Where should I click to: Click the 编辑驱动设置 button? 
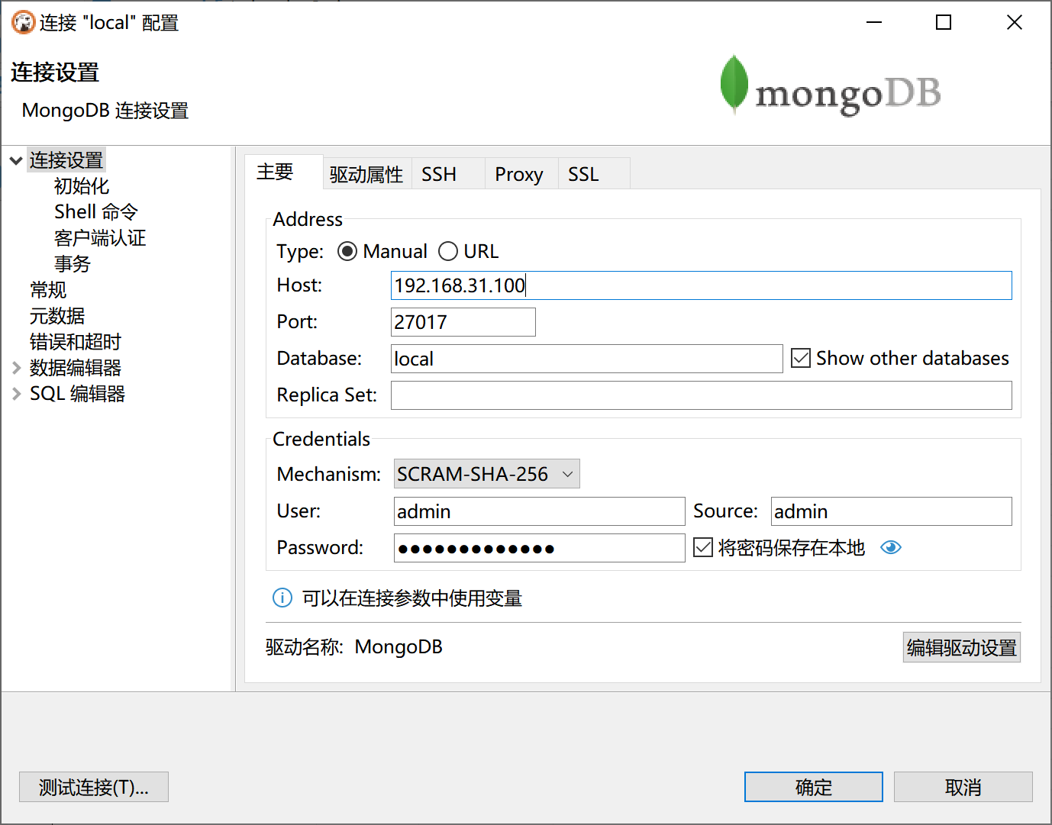[962, 647]
